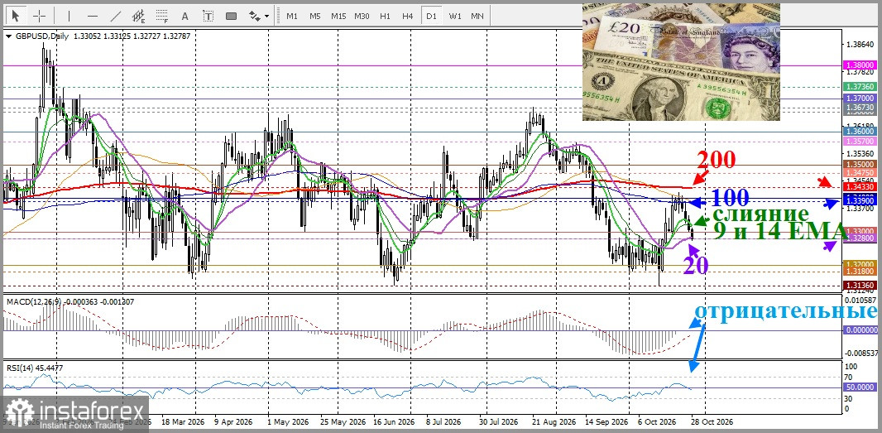Pick the vertical line drawing tool
882x433 pixels.
click(x=69, y=16)
